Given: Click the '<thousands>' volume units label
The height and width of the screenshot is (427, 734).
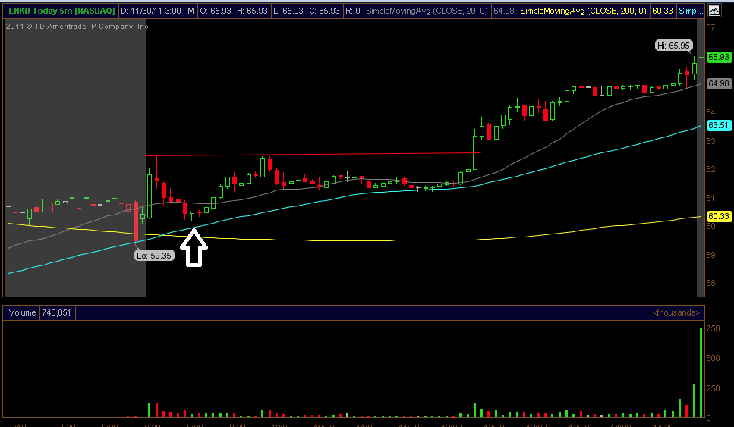Looking at the screenshot, I should [x=676, y=312].
